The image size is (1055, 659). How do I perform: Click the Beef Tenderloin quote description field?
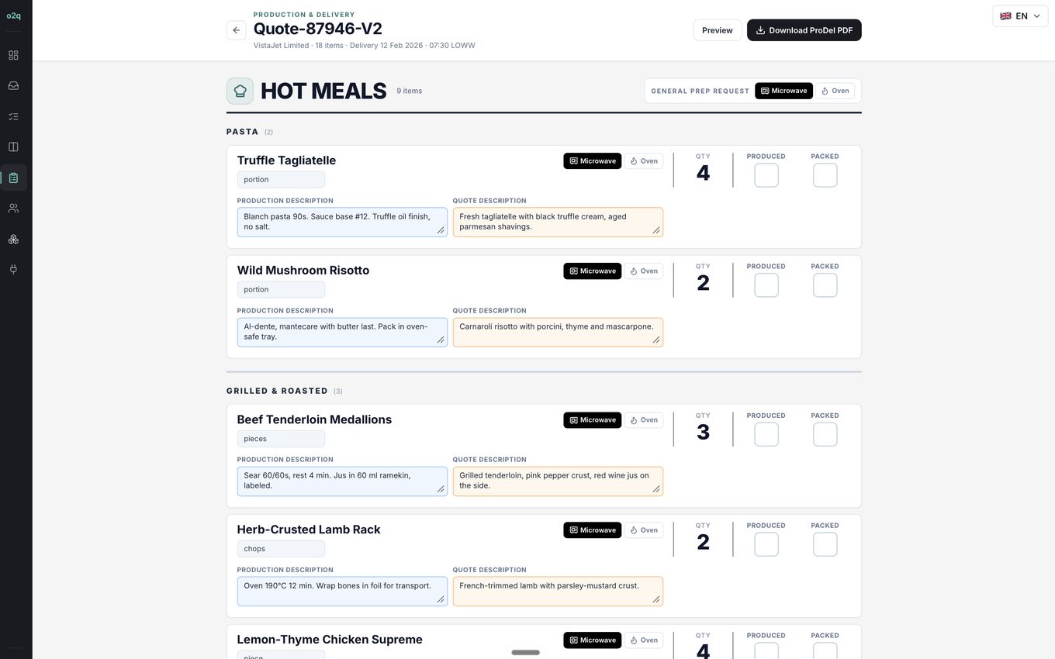coord(558,481)
